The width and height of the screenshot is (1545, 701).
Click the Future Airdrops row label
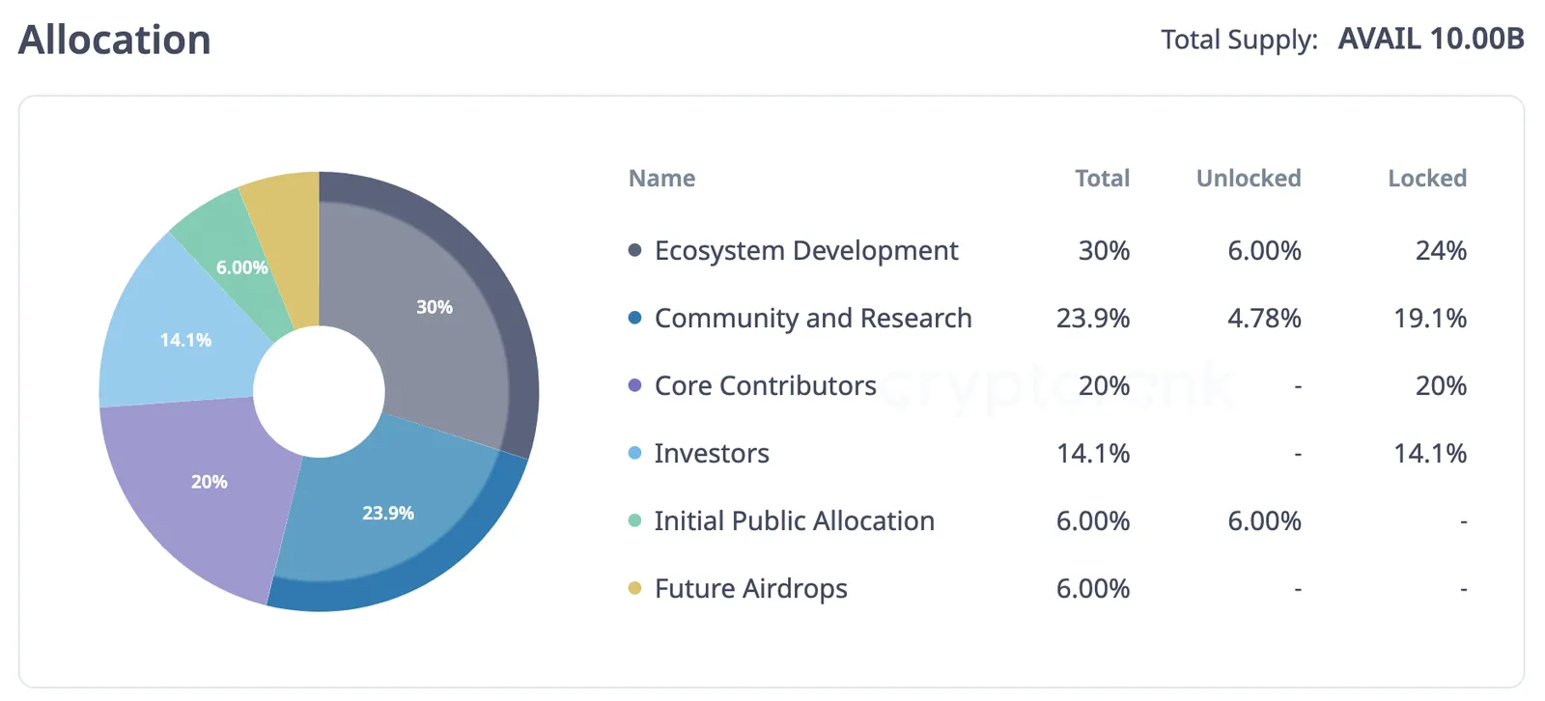click(x=751, y=589)
